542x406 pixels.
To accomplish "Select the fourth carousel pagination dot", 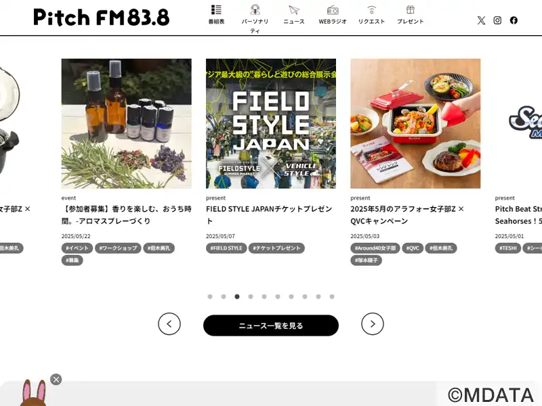I will point(251,296).
